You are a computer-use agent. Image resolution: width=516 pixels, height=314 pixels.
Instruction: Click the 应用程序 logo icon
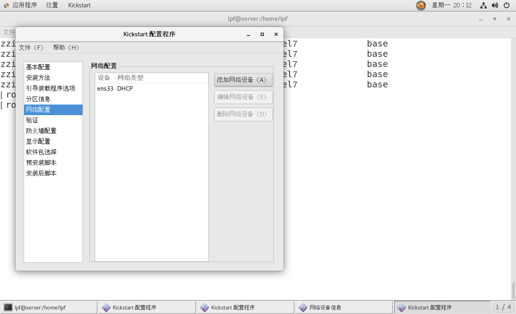6,5
